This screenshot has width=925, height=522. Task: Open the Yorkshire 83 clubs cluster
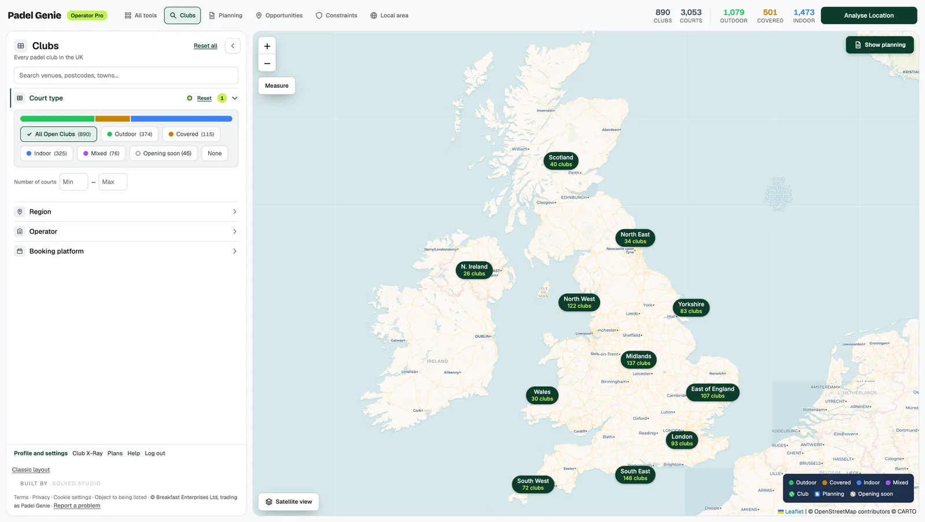(691, 308)
